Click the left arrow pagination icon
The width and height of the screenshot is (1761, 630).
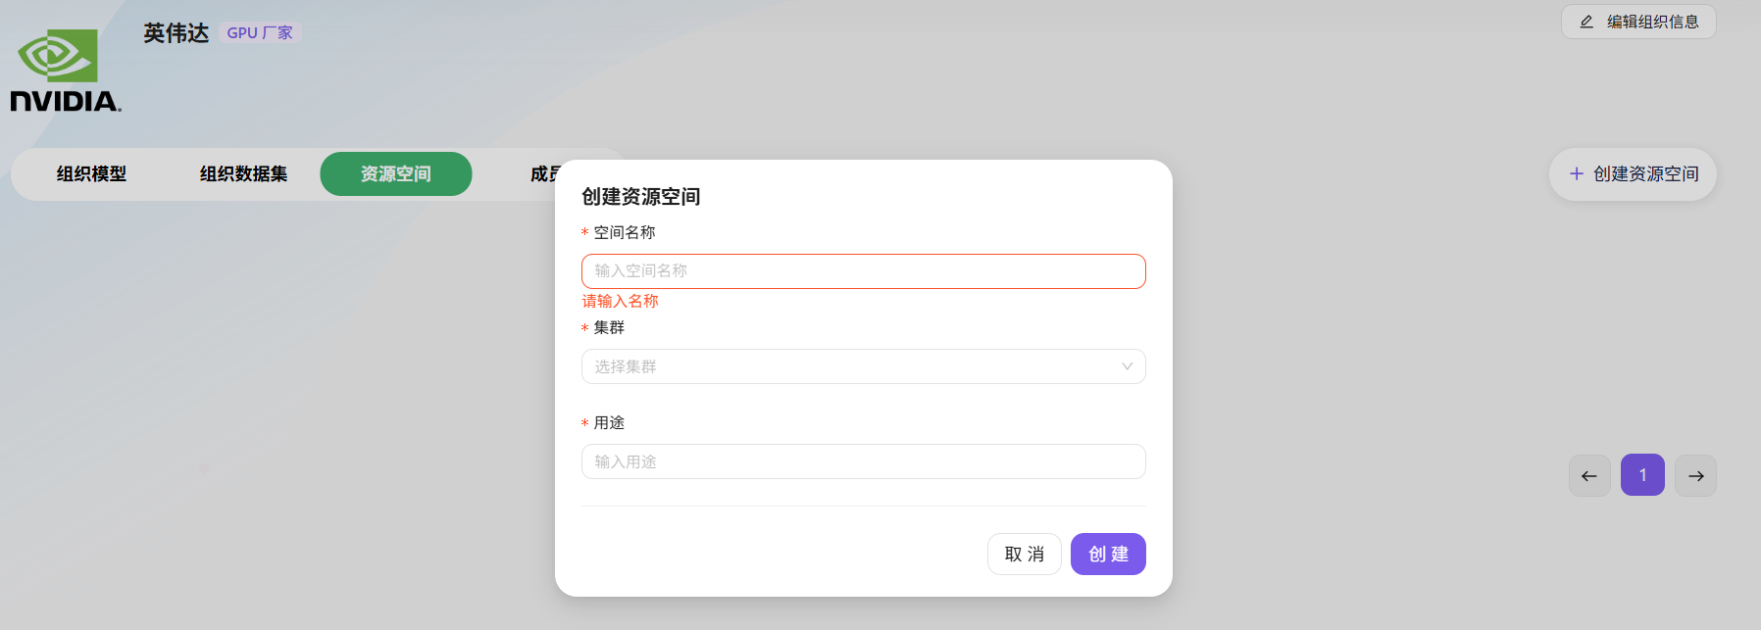(1589, 475)
